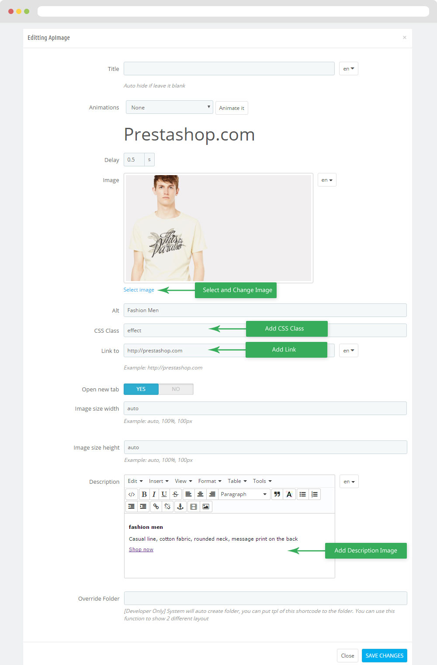437x665 pixels.
Task: Set Open new tab to YES
Action: click(141, 389)
